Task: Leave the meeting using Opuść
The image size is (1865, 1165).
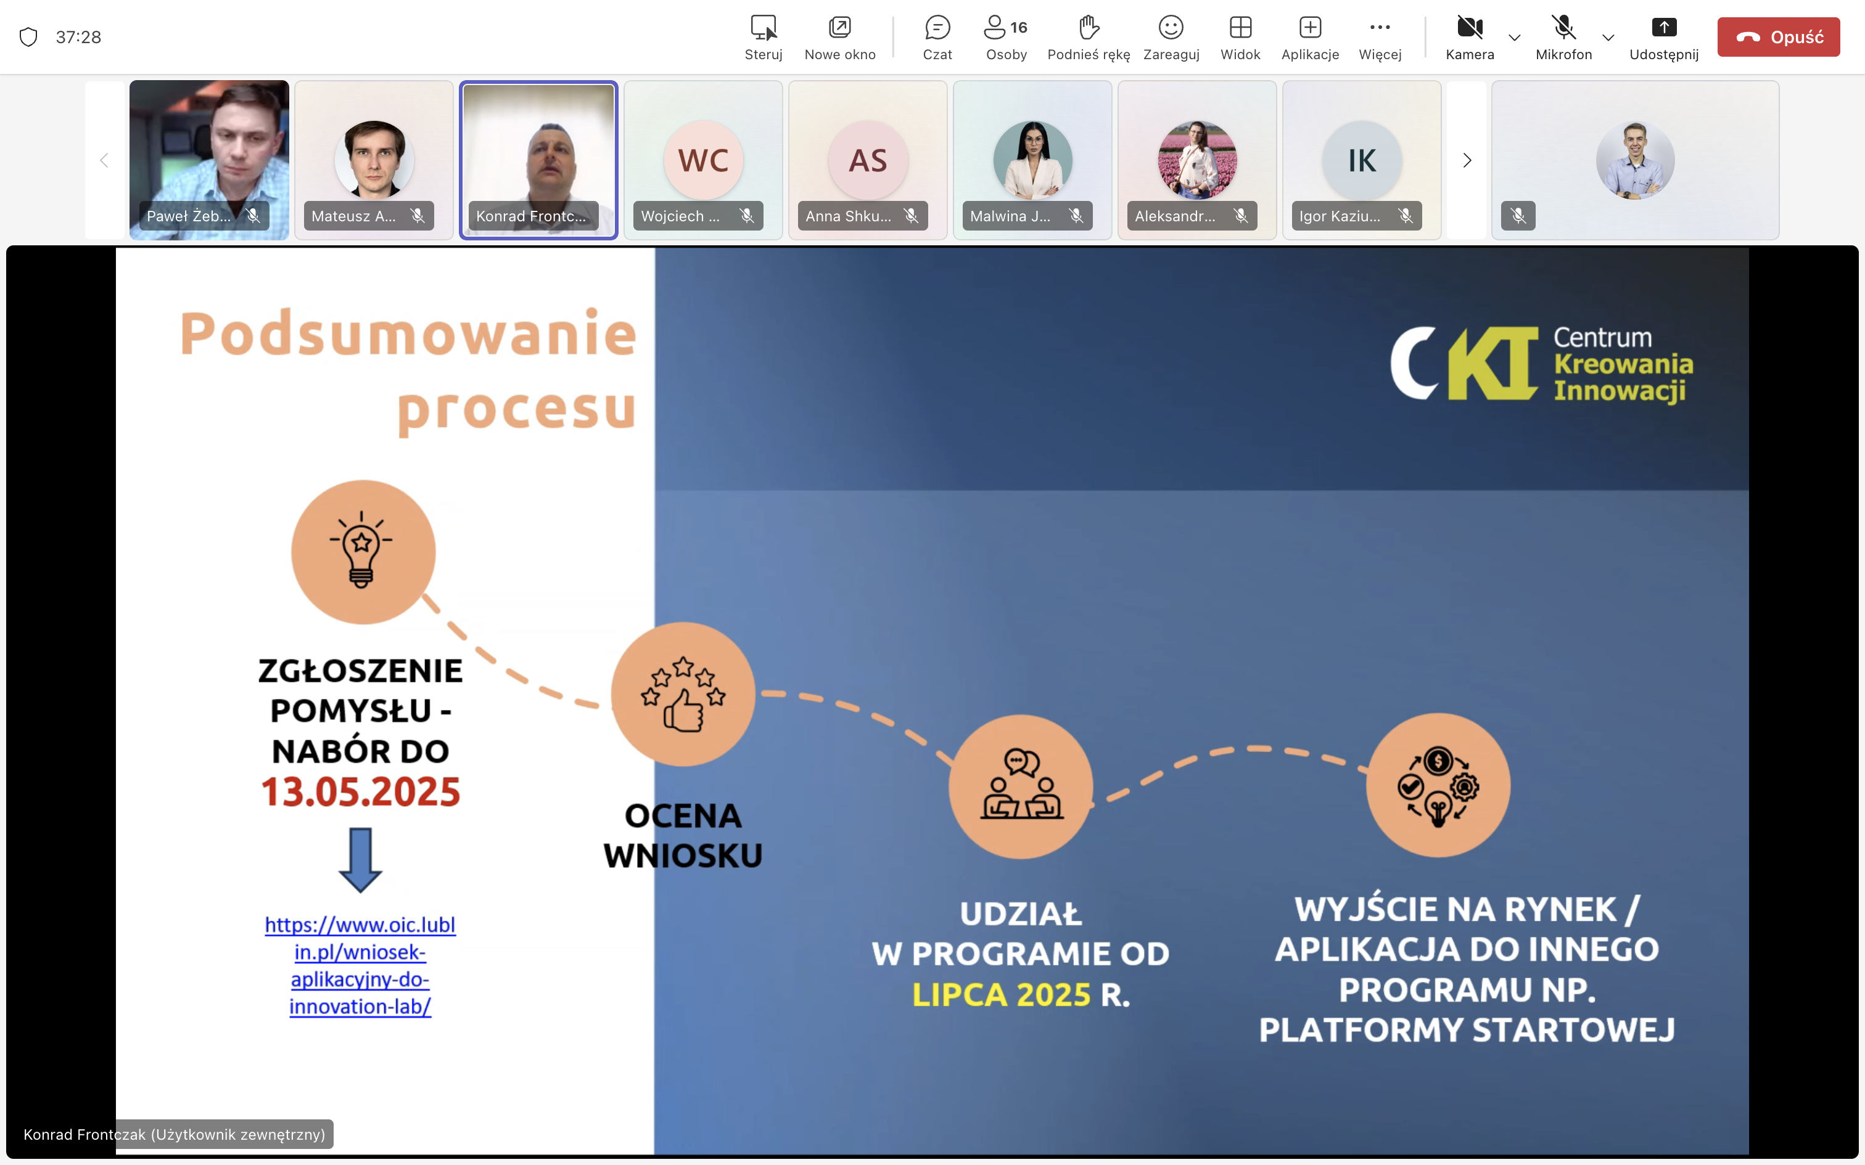Action: (x=1778, y=37)
